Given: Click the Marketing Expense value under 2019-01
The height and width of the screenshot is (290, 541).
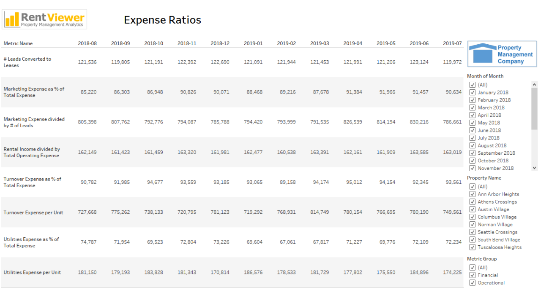Looking at the screenshot, I should pos(254,92).
